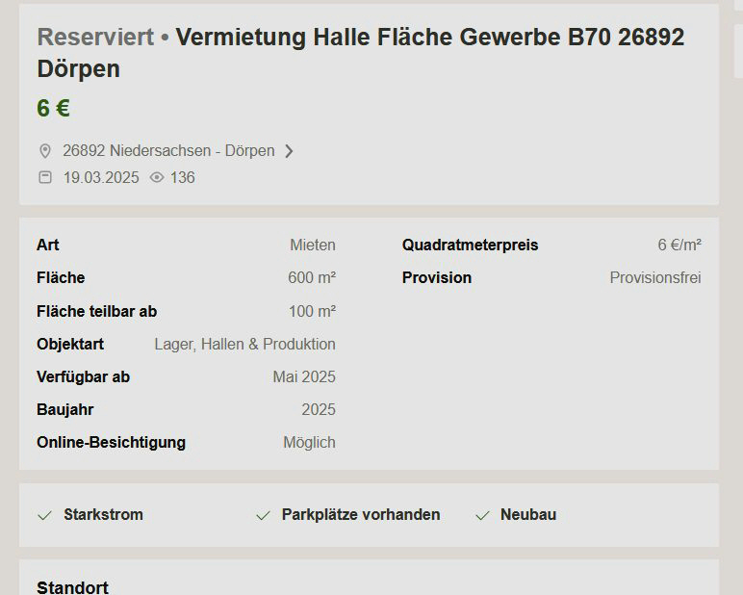Expand the location chevron next to Dörpen
The width and height of the screenshot is (743, 595).
point(289,151)
